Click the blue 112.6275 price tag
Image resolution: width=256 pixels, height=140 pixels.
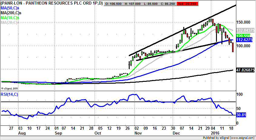pyautogui.click(x=245, y=40)
